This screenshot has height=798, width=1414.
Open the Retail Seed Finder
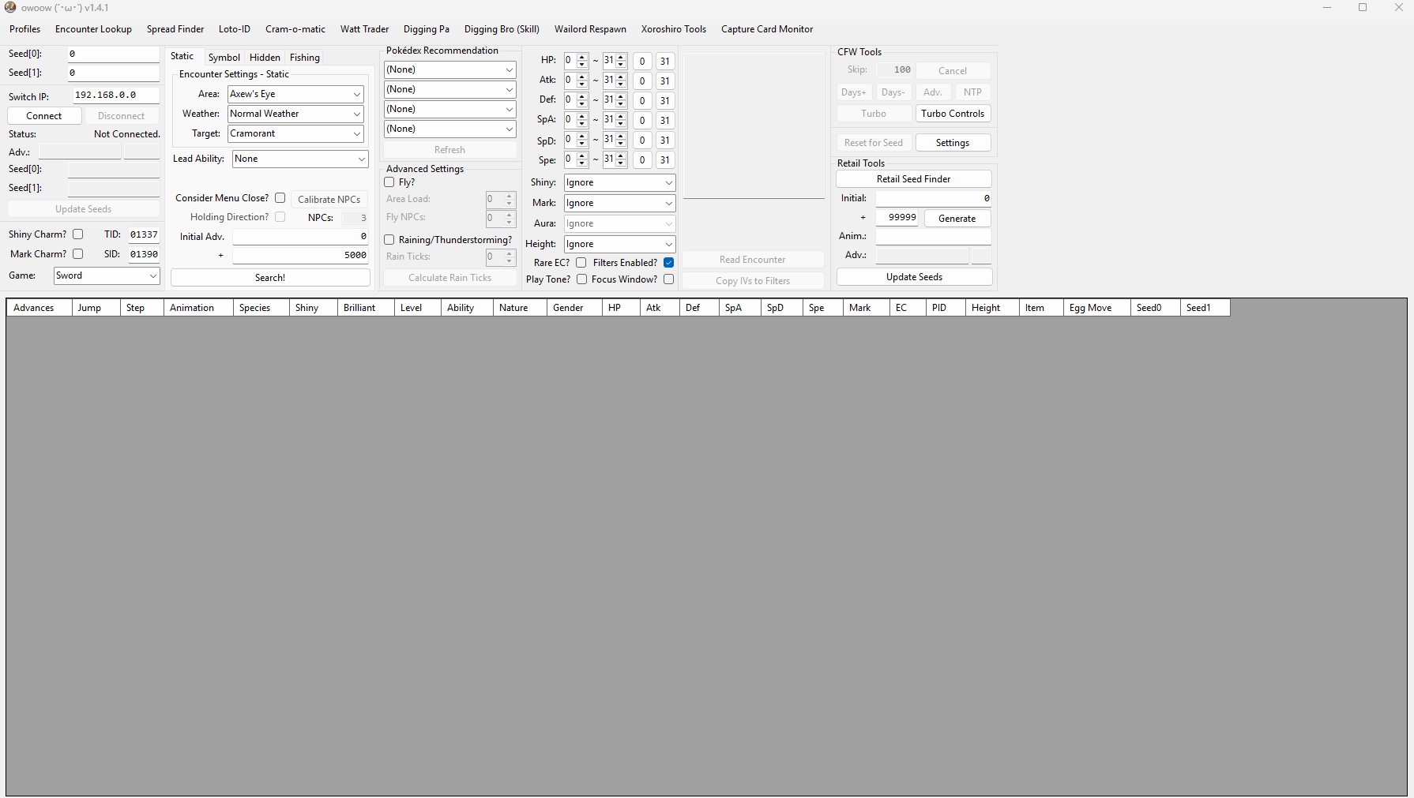tap(914, 179)
